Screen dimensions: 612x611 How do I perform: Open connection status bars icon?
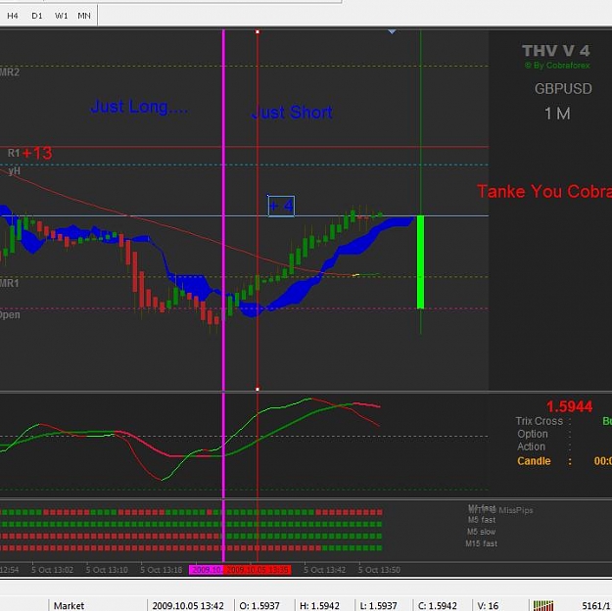[543, 605]
